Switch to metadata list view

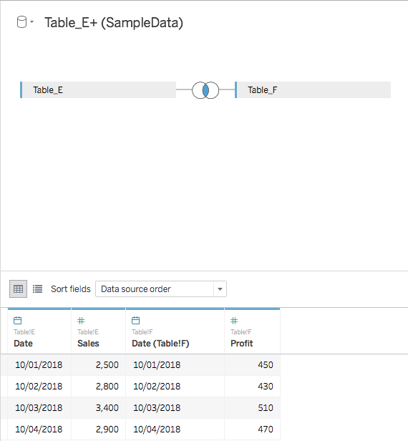click(37, 289)
